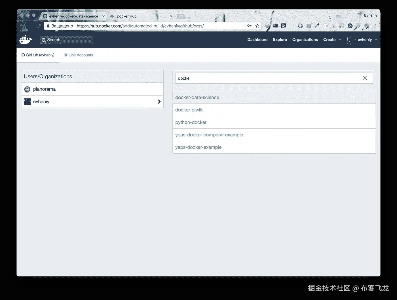This screenshot has width=397, height=300.
Task: Click the evheniy user avatar in list
Action: [x=27, y=102]
